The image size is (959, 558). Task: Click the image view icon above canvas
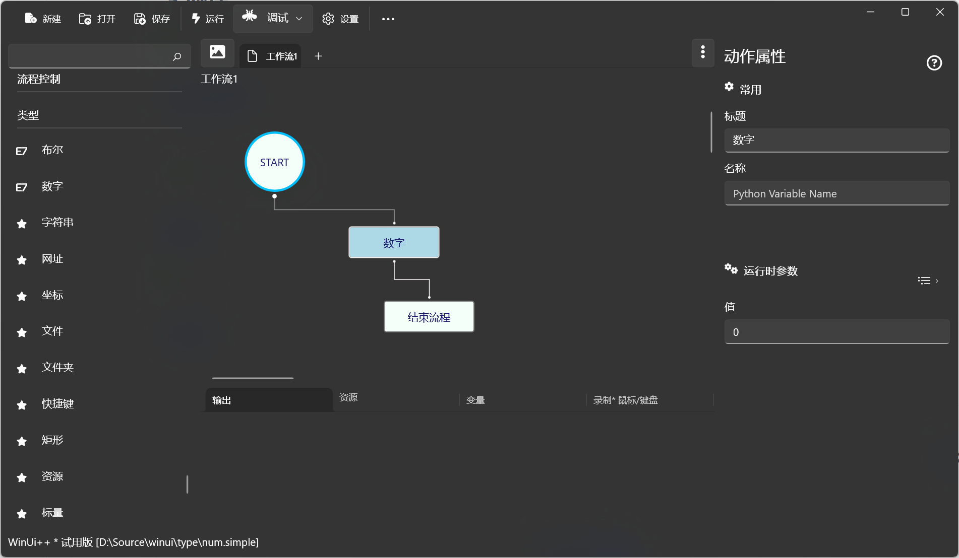click(217, 52)
